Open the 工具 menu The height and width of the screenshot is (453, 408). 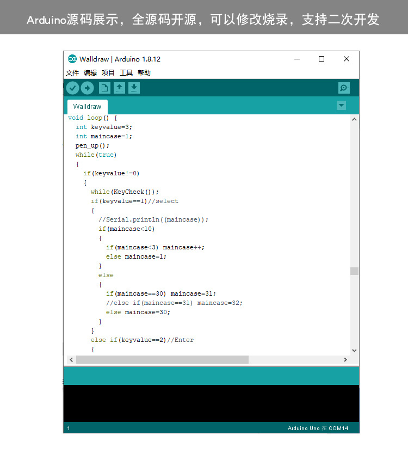click(126, 73)
